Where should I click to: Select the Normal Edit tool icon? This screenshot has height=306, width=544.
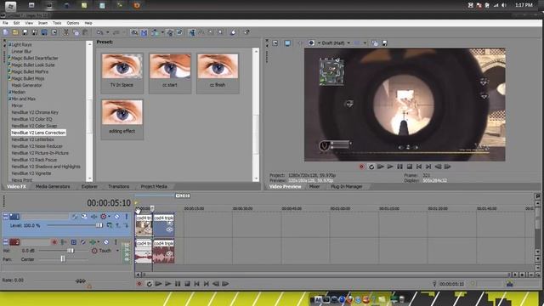pyautogui.click(x=192, y=32)
